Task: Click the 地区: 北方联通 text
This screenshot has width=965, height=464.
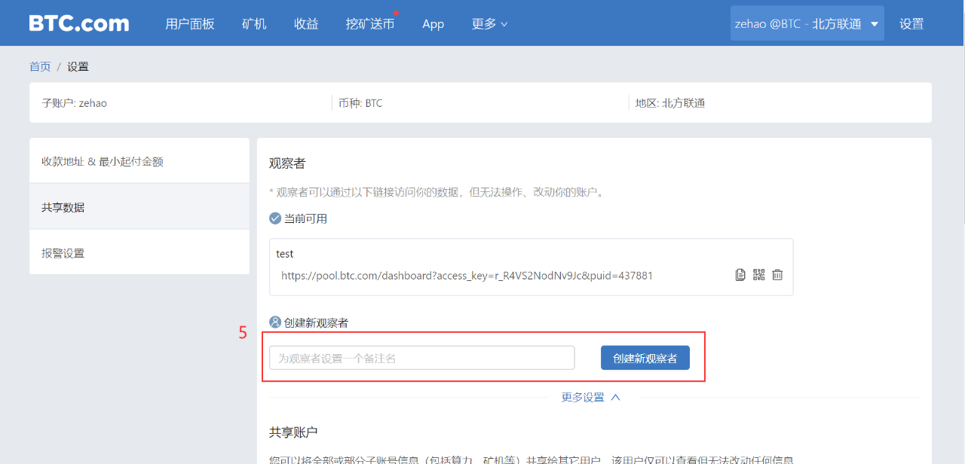Action: tap(670, 102)
